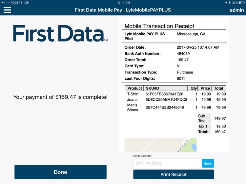The height and width of the screenshot is (184, 246).
Task: Click the First Data logo
Action: click(61, 33)
